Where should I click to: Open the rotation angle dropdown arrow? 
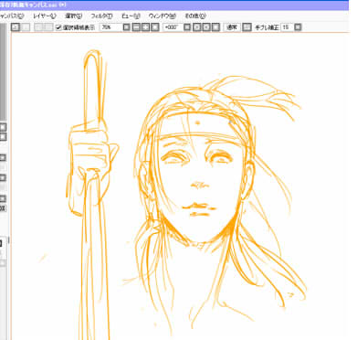pos(187,27)
